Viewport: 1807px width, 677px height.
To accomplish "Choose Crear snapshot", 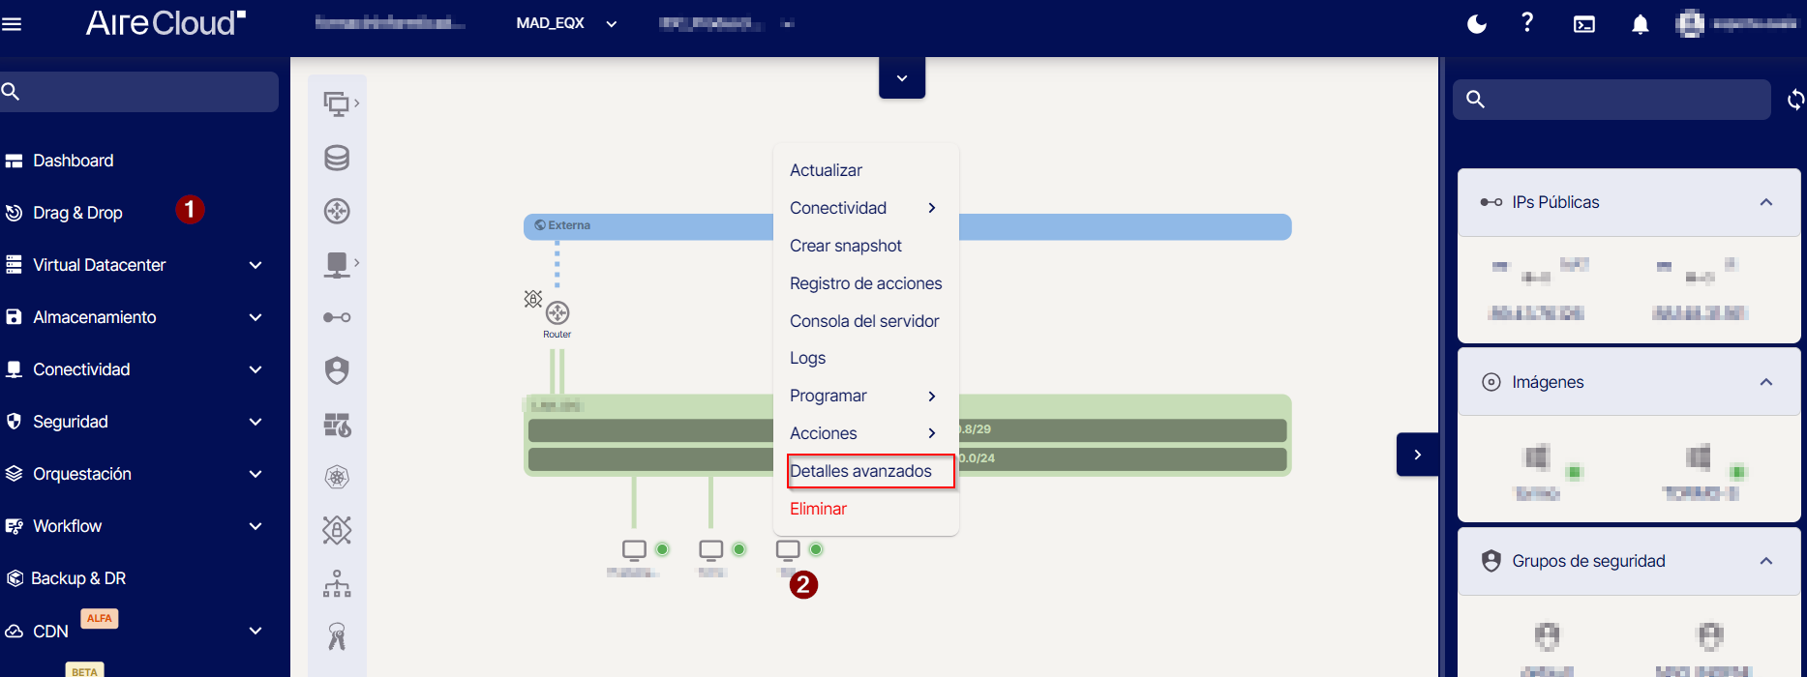I will click(845, 246).
